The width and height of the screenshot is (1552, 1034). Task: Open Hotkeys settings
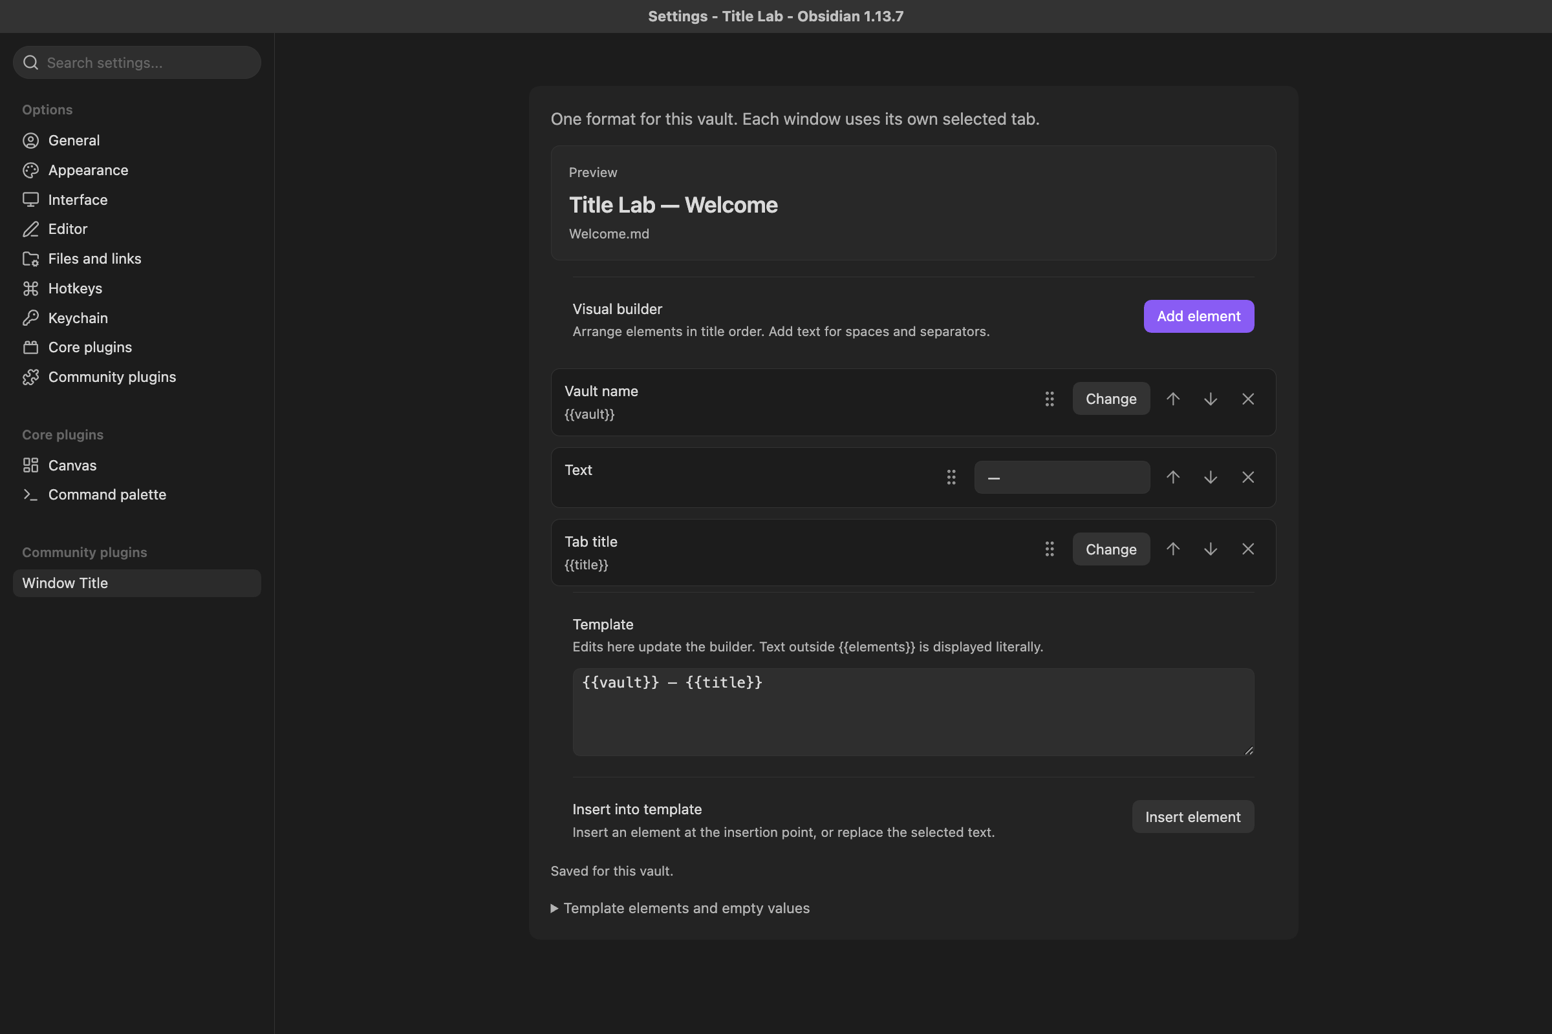tap(137, 288)
